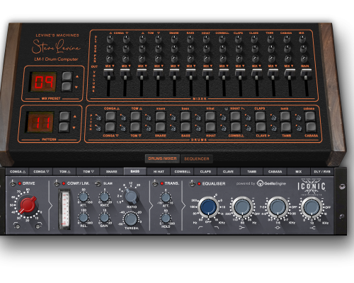Switch to the DRUMS/MIXER view tab
354x283 pixels.
(162, 158)
